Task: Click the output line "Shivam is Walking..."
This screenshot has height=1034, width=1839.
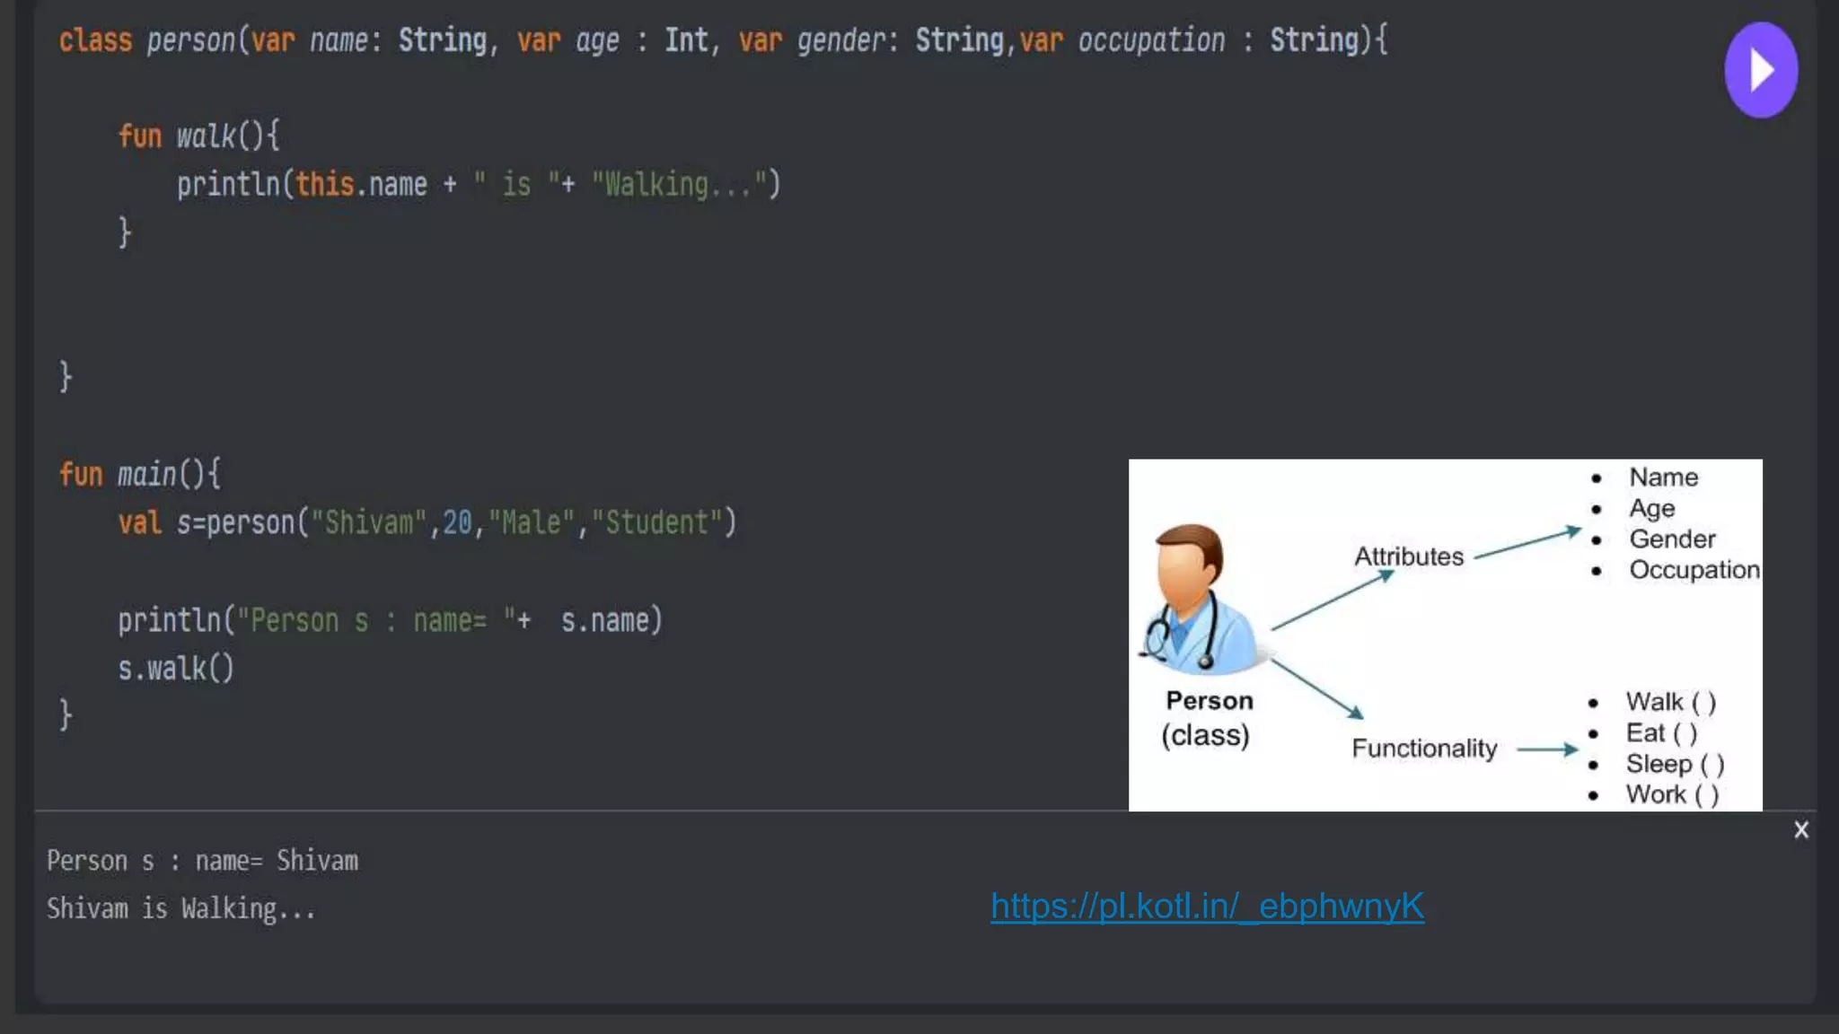Action: [181, 909]
